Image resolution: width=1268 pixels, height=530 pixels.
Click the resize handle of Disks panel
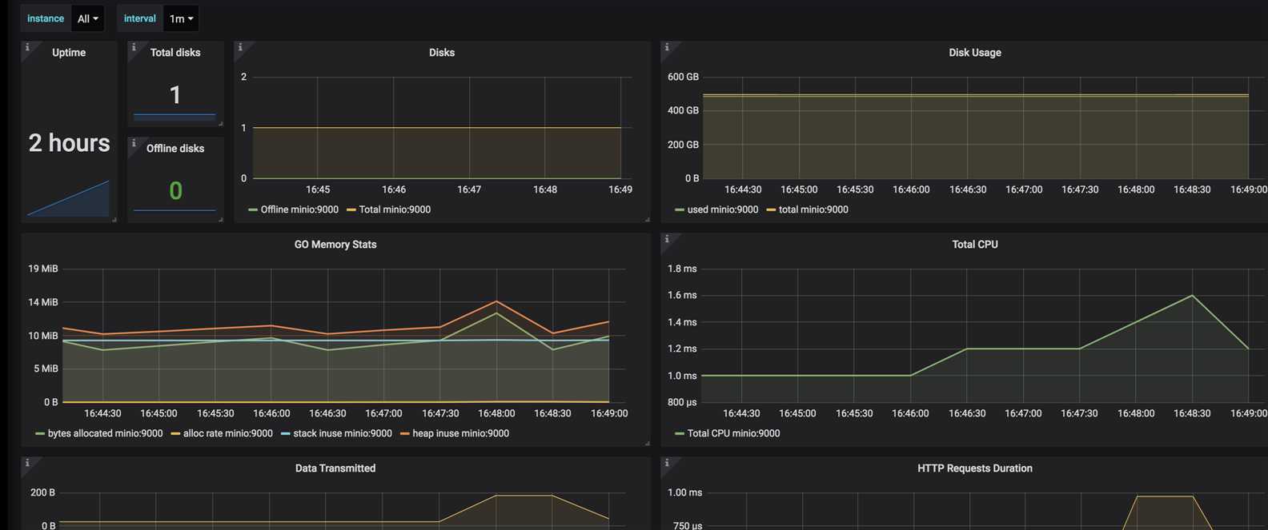(647, 219)
